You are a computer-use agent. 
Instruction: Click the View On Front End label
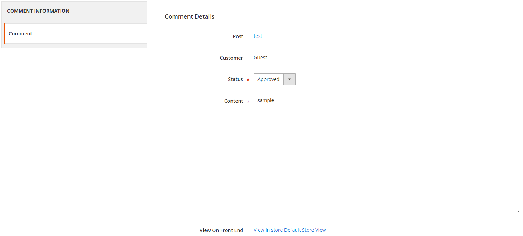221,230
